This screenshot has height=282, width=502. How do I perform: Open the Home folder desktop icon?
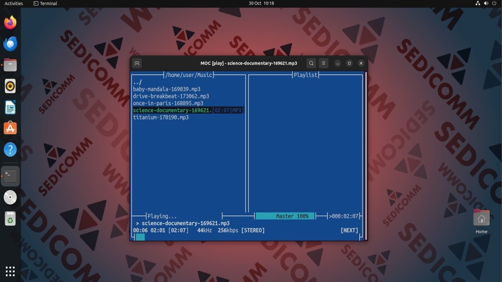pos(481,221)
